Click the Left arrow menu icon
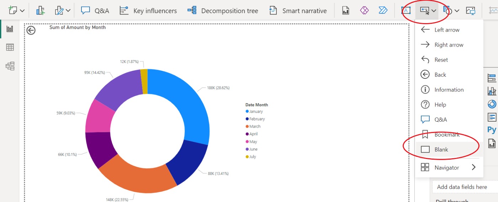 425,30
